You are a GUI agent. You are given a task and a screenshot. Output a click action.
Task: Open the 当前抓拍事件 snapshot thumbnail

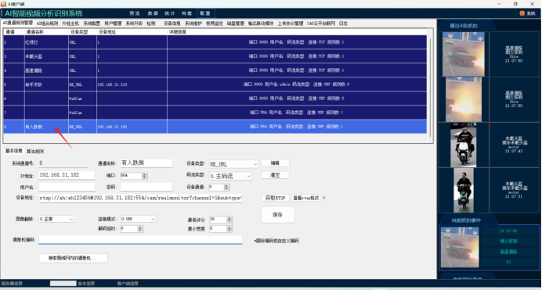460,247
